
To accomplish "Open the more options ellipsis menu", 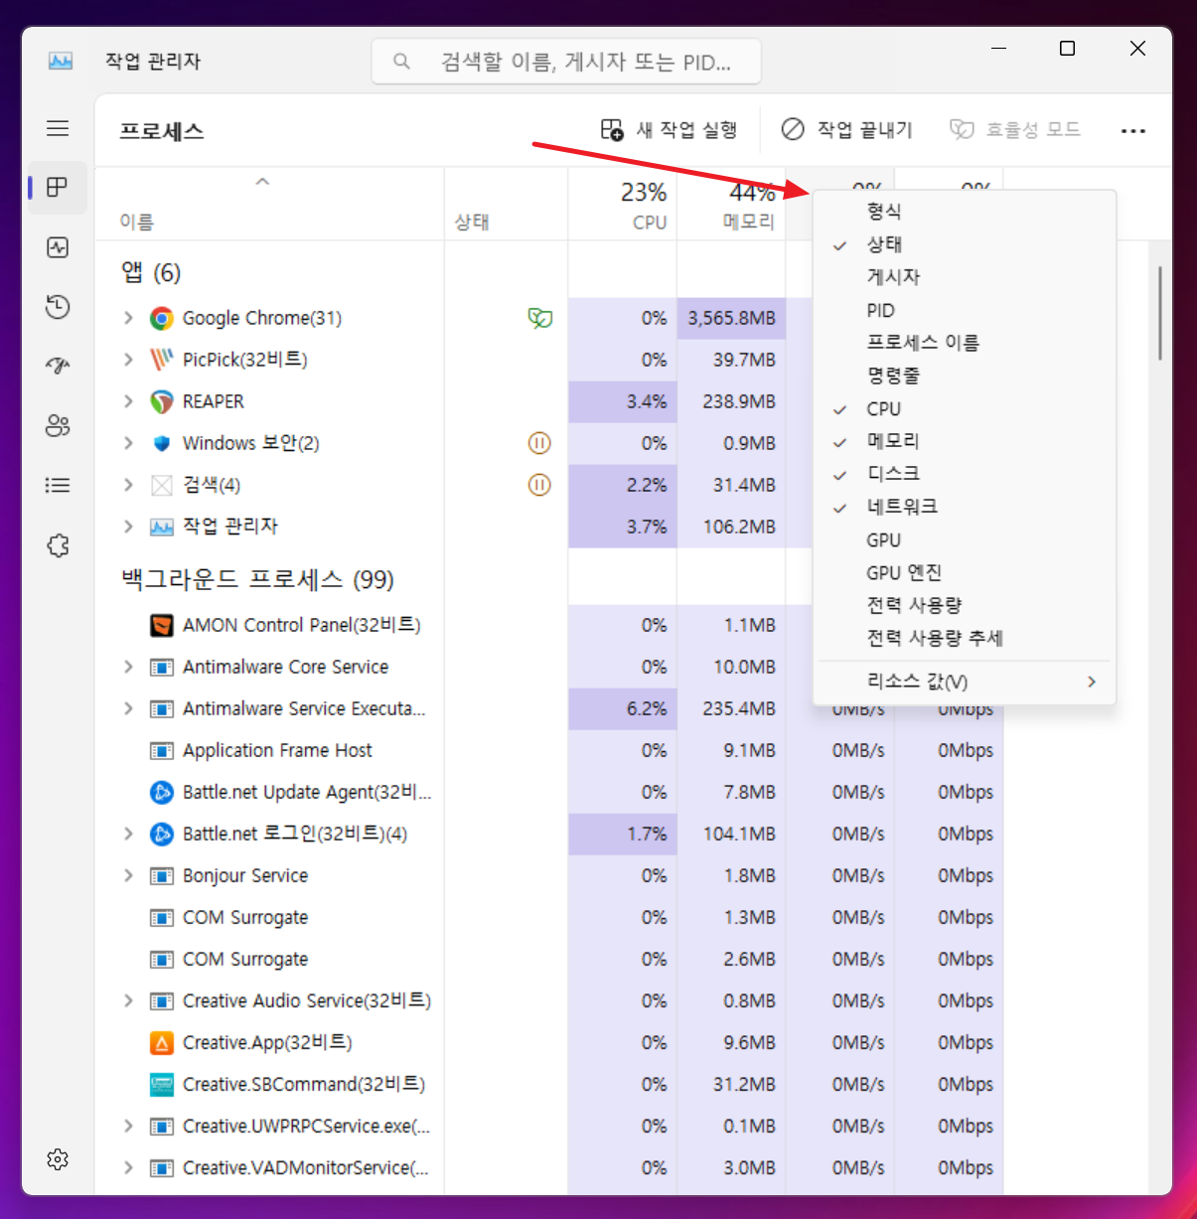I will [x=1132, y=130].
